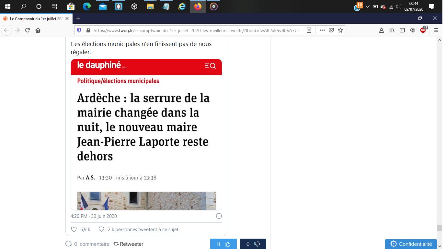Open the Firefox Library icon
The height and width of the screenshot is (249, 445).
[x=392, y=30]
